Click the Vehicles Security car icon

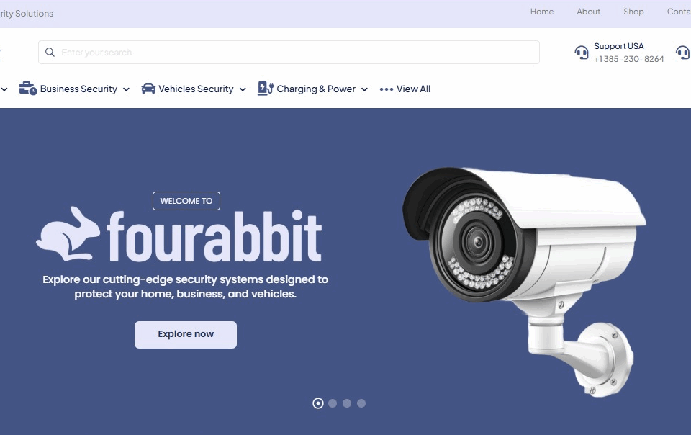(148, 89)
